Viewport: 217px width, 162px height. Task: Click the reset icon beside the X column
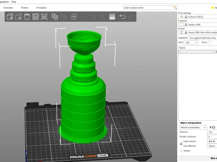213,127
